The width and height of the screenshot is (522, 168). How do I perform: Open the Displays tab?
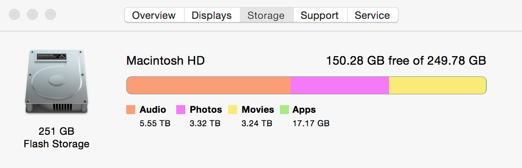pos(212,15)
